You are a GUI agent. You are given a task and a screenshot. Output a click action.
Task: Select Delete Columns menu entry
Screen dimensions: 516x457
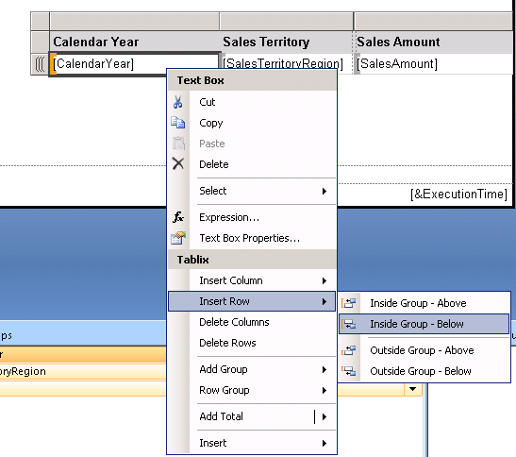252,322
